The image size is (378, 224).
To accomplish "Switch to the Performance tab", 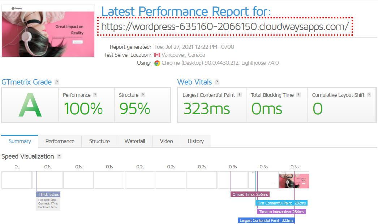I will pyautogui.click(x=60, y=141).
